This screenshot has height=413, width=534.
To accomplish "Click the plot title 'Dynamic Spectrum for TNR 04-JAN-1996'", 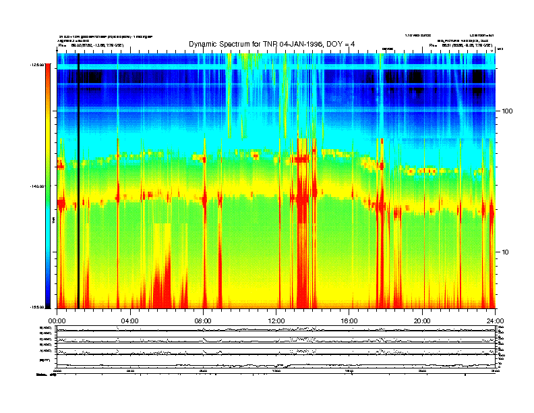I will (x=272, y=45).
